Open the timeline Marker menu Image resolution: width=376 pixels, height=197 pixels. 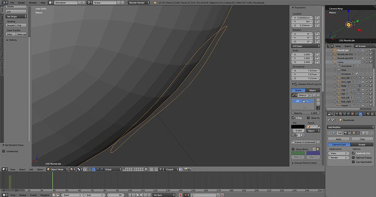click(23, 195)
